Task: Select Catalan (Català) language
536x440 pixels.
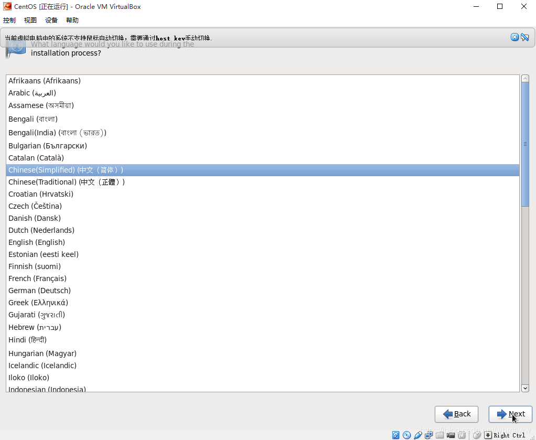Action: click(x=263, y=158)
